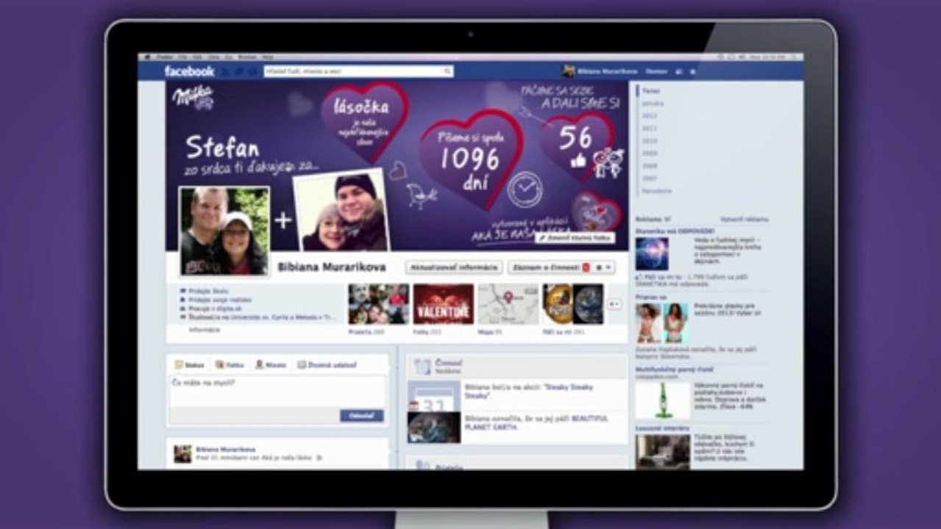Screen dimensions: 941x529
Task: Click the gear icon next to Záznam o činnosti
Action: pos(599,267)
